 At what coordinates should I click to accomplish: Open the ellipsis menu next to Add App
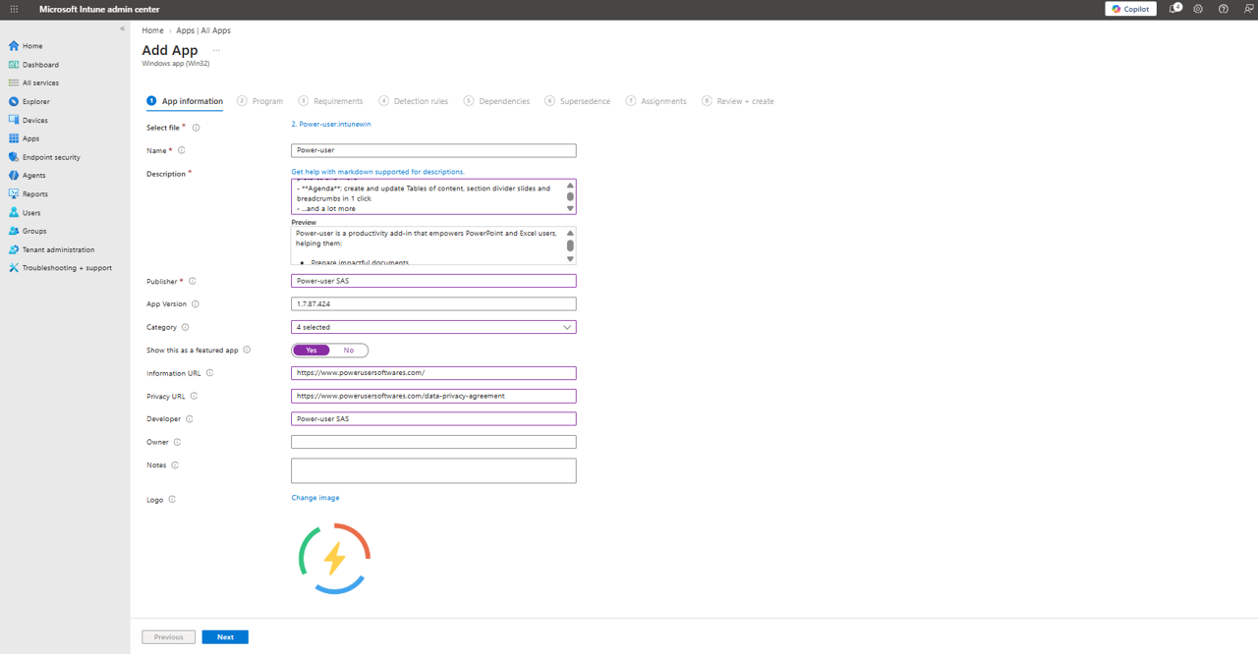216,50
